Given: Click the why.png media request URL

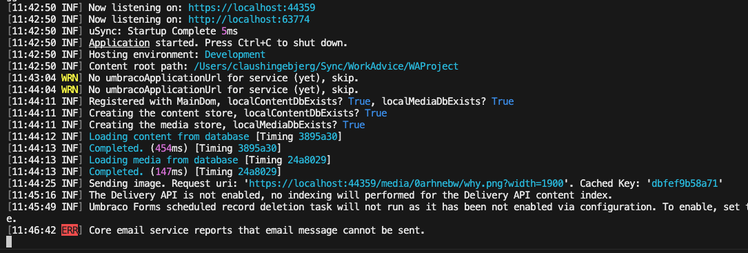Looking at the screenshot, I should point(407,183).
